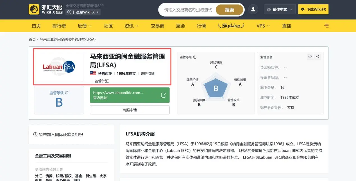The width and height of the screenshot is (356, 181).
Task: Click the download cloud icon
Action: click(x=303, y=9)
